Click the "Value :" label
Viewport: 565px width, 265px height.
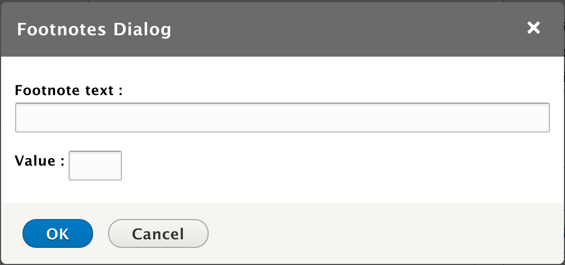coord(40,161)
